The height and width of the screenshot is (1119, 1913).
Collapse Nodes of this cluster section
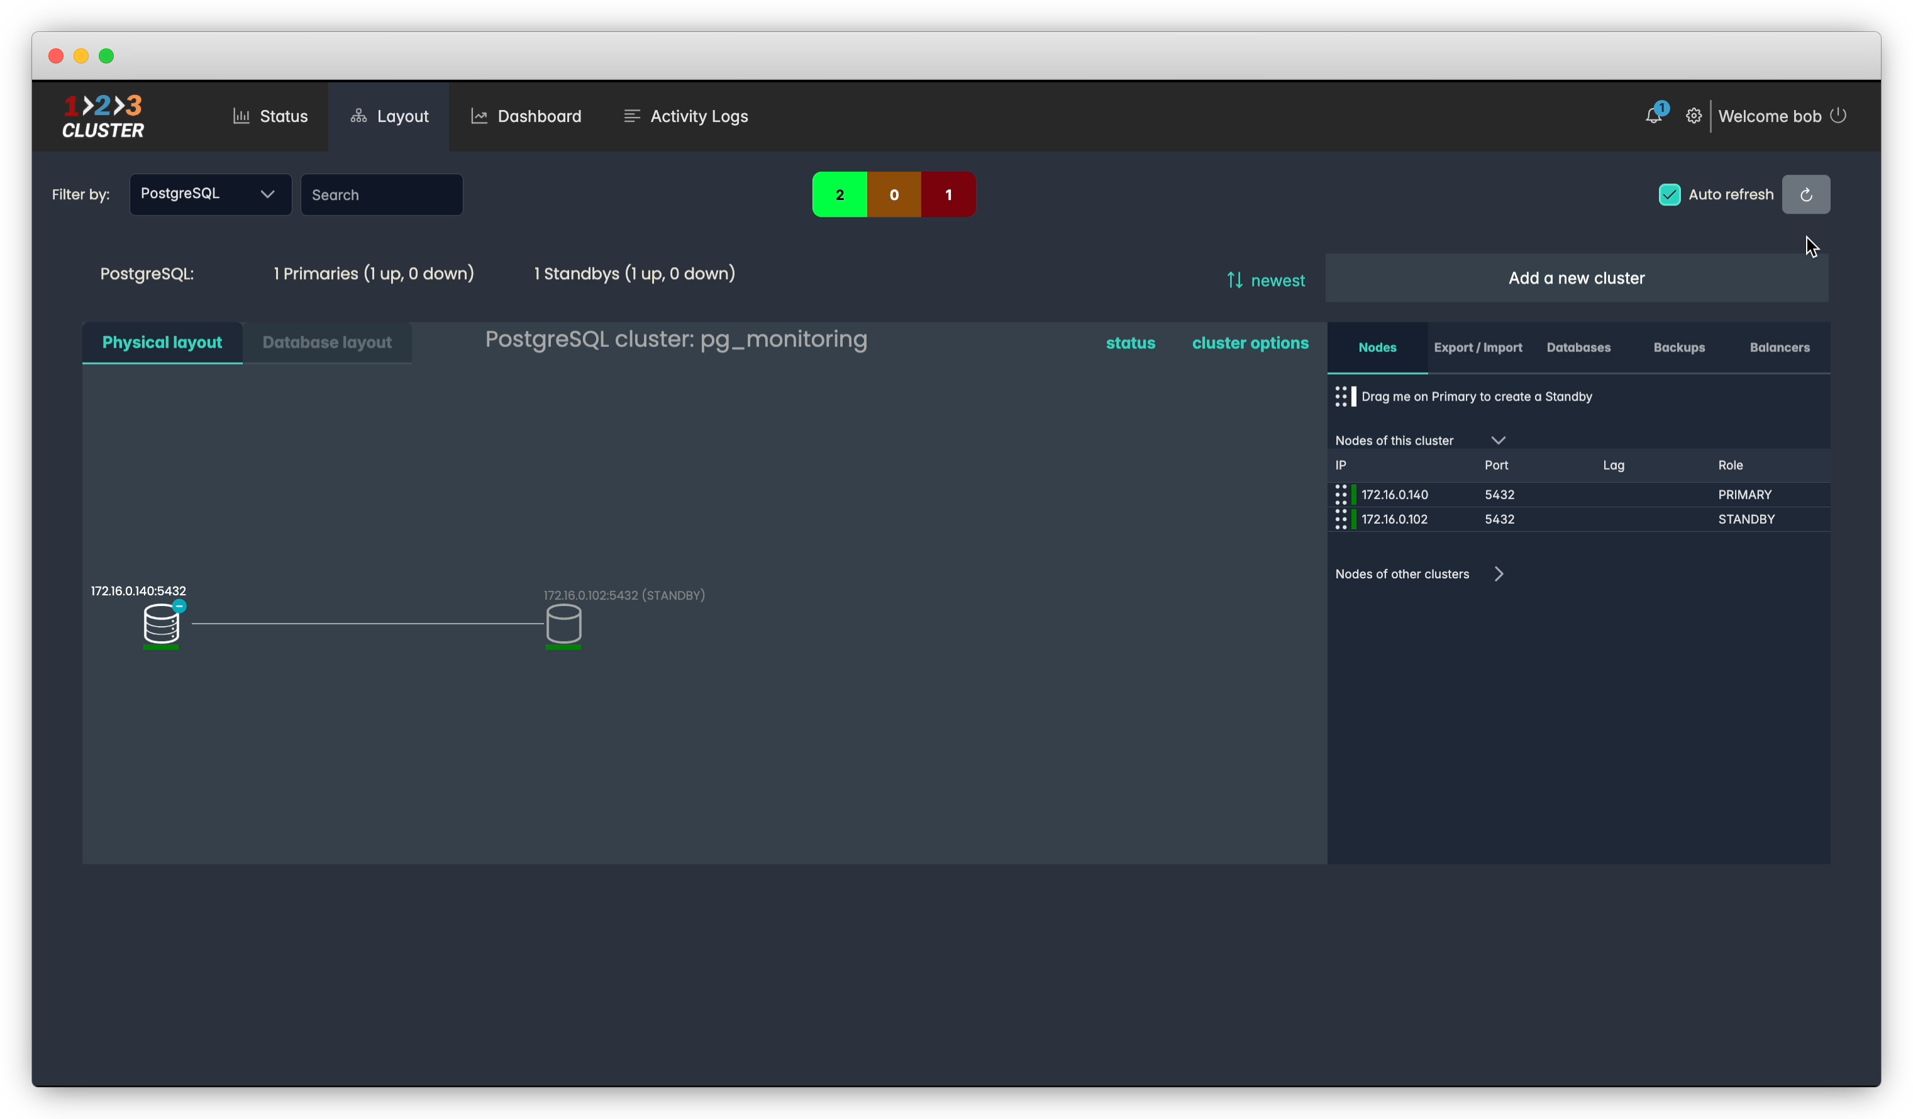[1498, 440]
